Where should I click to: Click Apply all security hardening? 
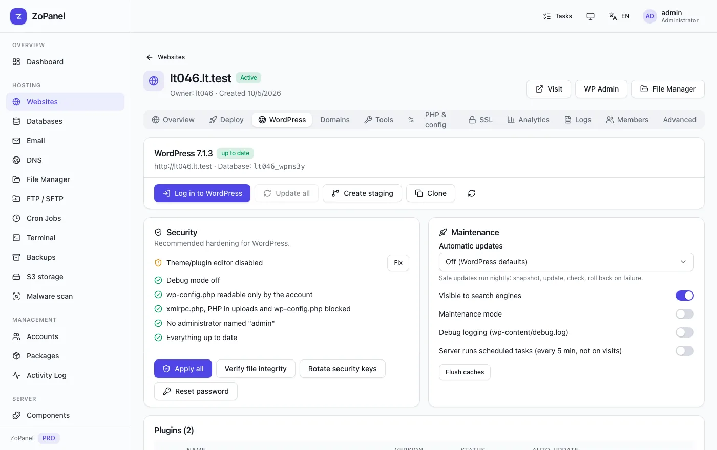(x=183, y=369)
